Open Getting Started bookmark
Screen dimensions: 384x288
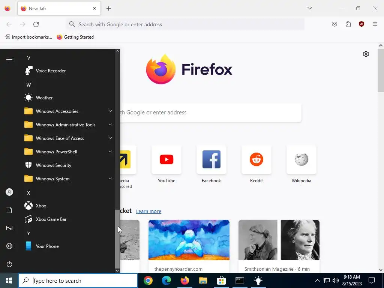75,37
